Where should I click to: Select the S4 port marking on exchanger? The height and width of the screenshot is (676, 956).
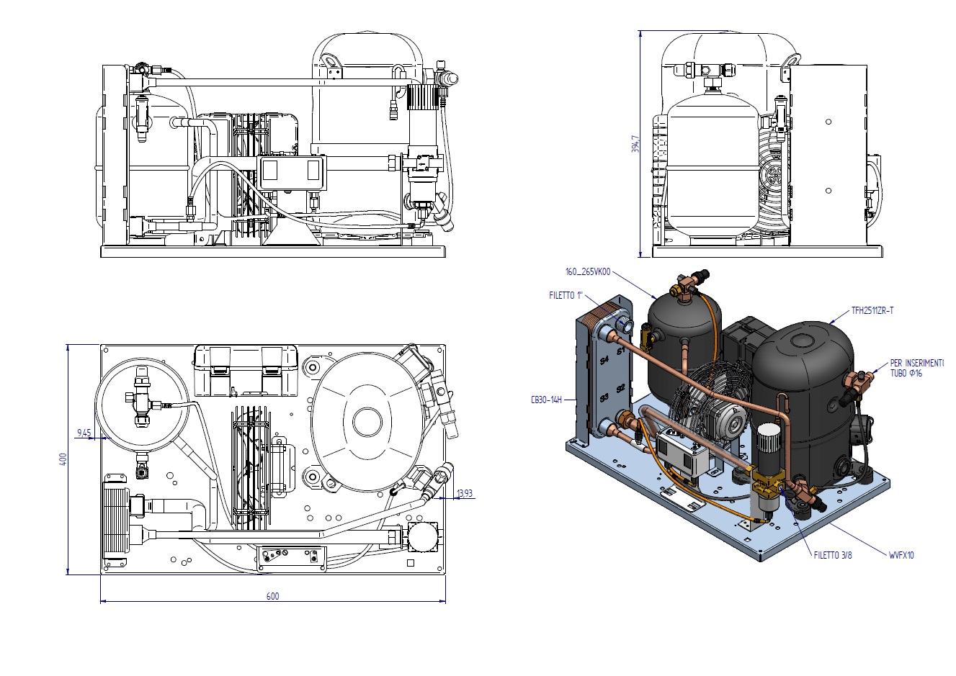(606, 359)
